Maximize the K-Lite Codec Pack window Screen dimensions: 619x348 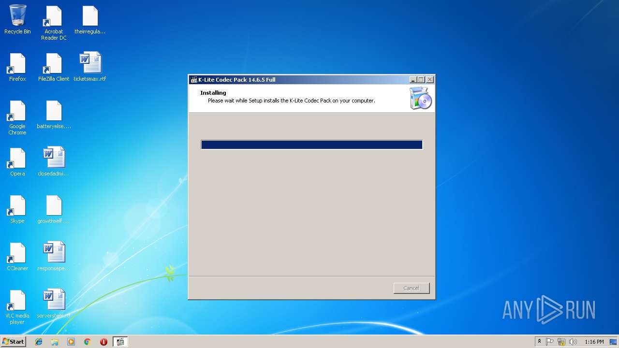click(x=421, y=80)
